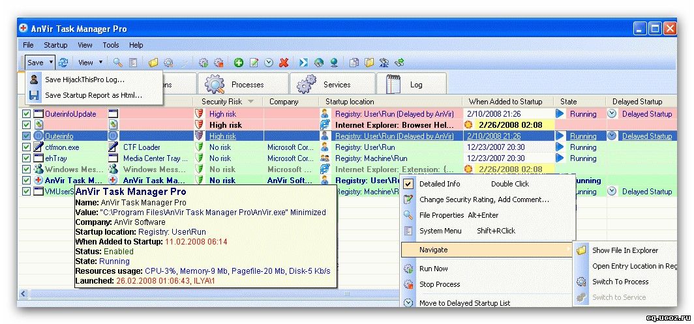
Task: Sort by When Added to Startup header
Action: click(505, 102)
